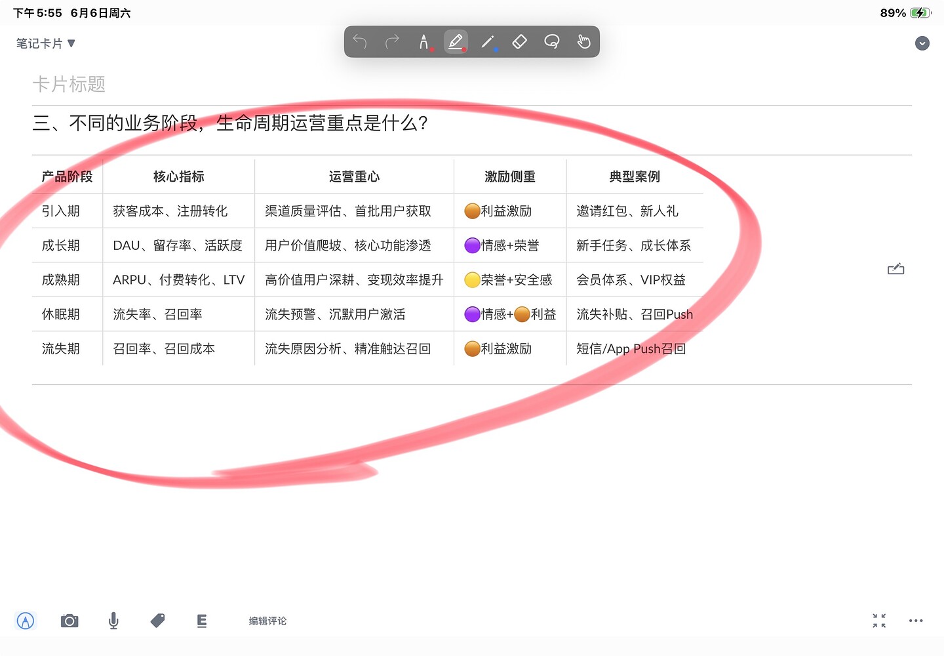The height and width of the screenshot is (656, 944).
Task: Click the cell 流失补贴、召回Push
Action: coord(635,314)
